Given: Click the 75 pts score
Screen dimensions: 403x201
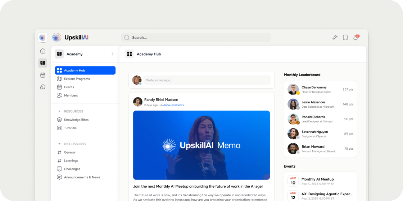Looking at the screenshot, I should pyautogui.click(x=349, y=149).
